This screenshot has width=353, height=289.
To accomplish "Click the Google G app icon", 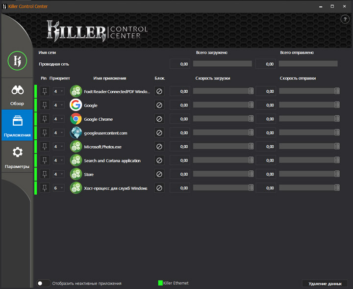I will (76, 105).
